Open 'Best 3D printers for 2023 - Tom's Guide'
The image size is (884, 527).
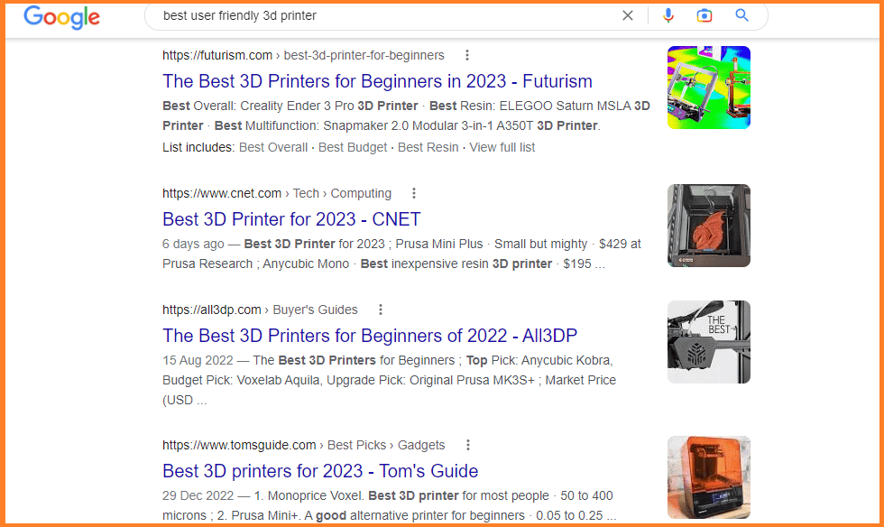coord(320,471)
